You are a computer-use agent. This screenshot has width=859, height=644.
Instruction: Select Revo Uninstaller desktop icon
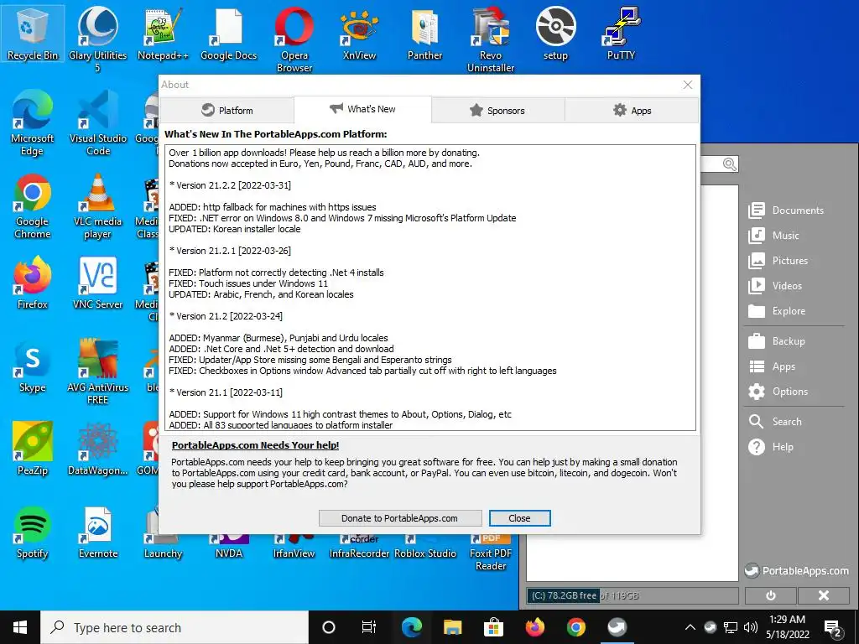tap(490, 39)
